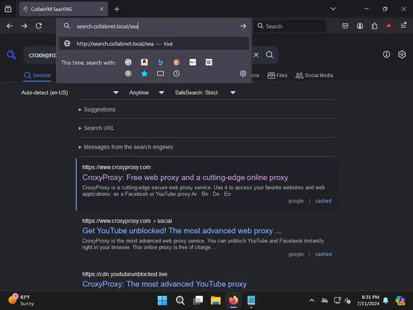
Task: List all tabs dropdown arrow
Action: (x=333, y=9)
